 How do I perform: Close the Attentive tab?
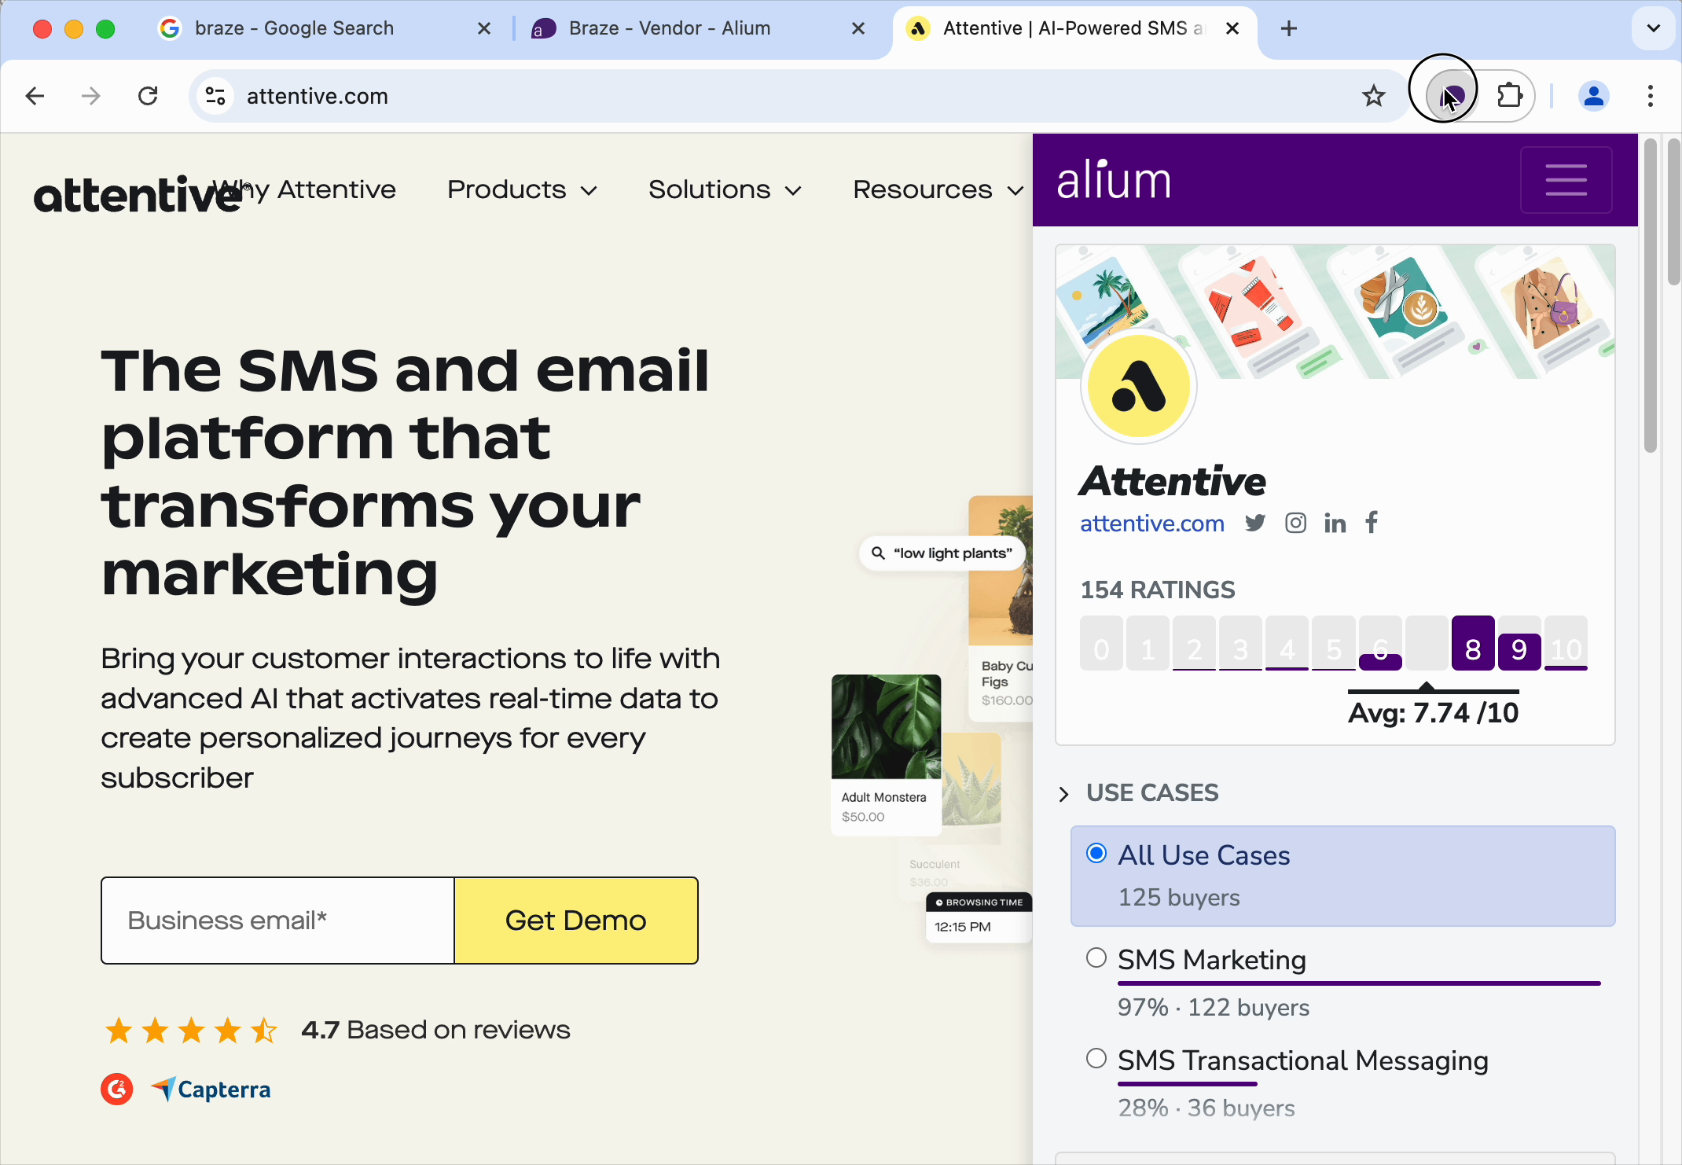(1232, 28)
